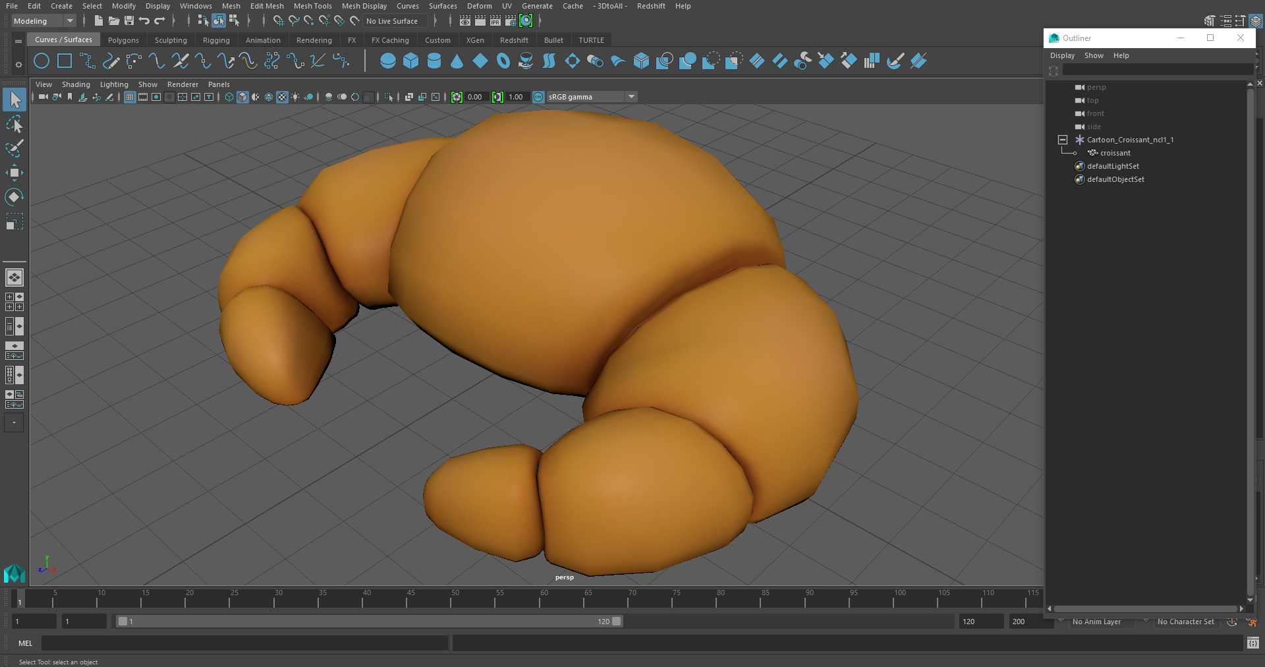The height and width of the screenshot is (667, 1265).
Task: Toggle snap to grids magnet icon
Action: click(x=279, y=21)
